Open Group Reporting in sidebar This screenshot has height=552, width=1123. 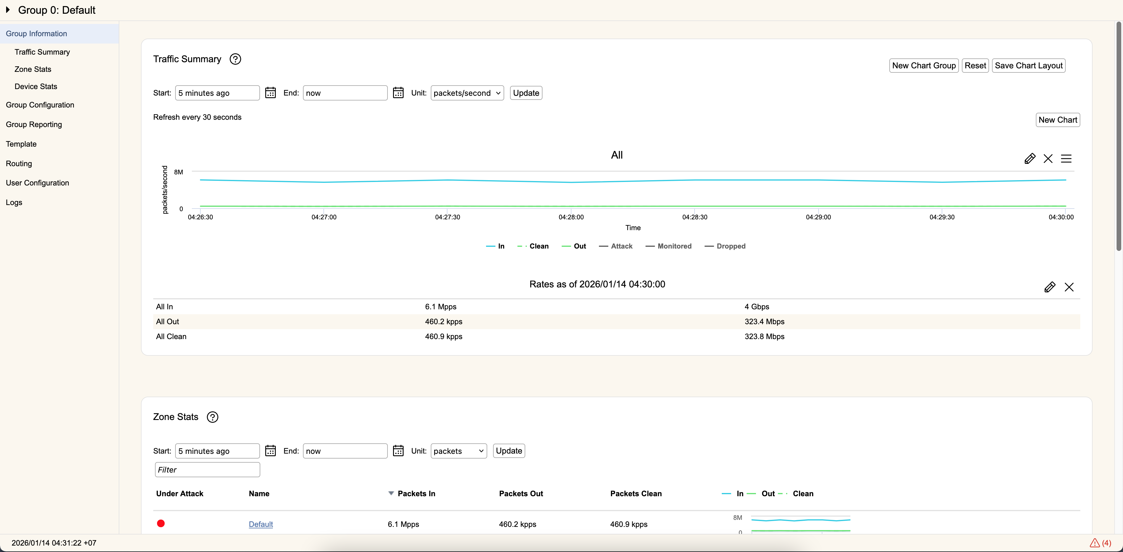(x=34, y=124)
